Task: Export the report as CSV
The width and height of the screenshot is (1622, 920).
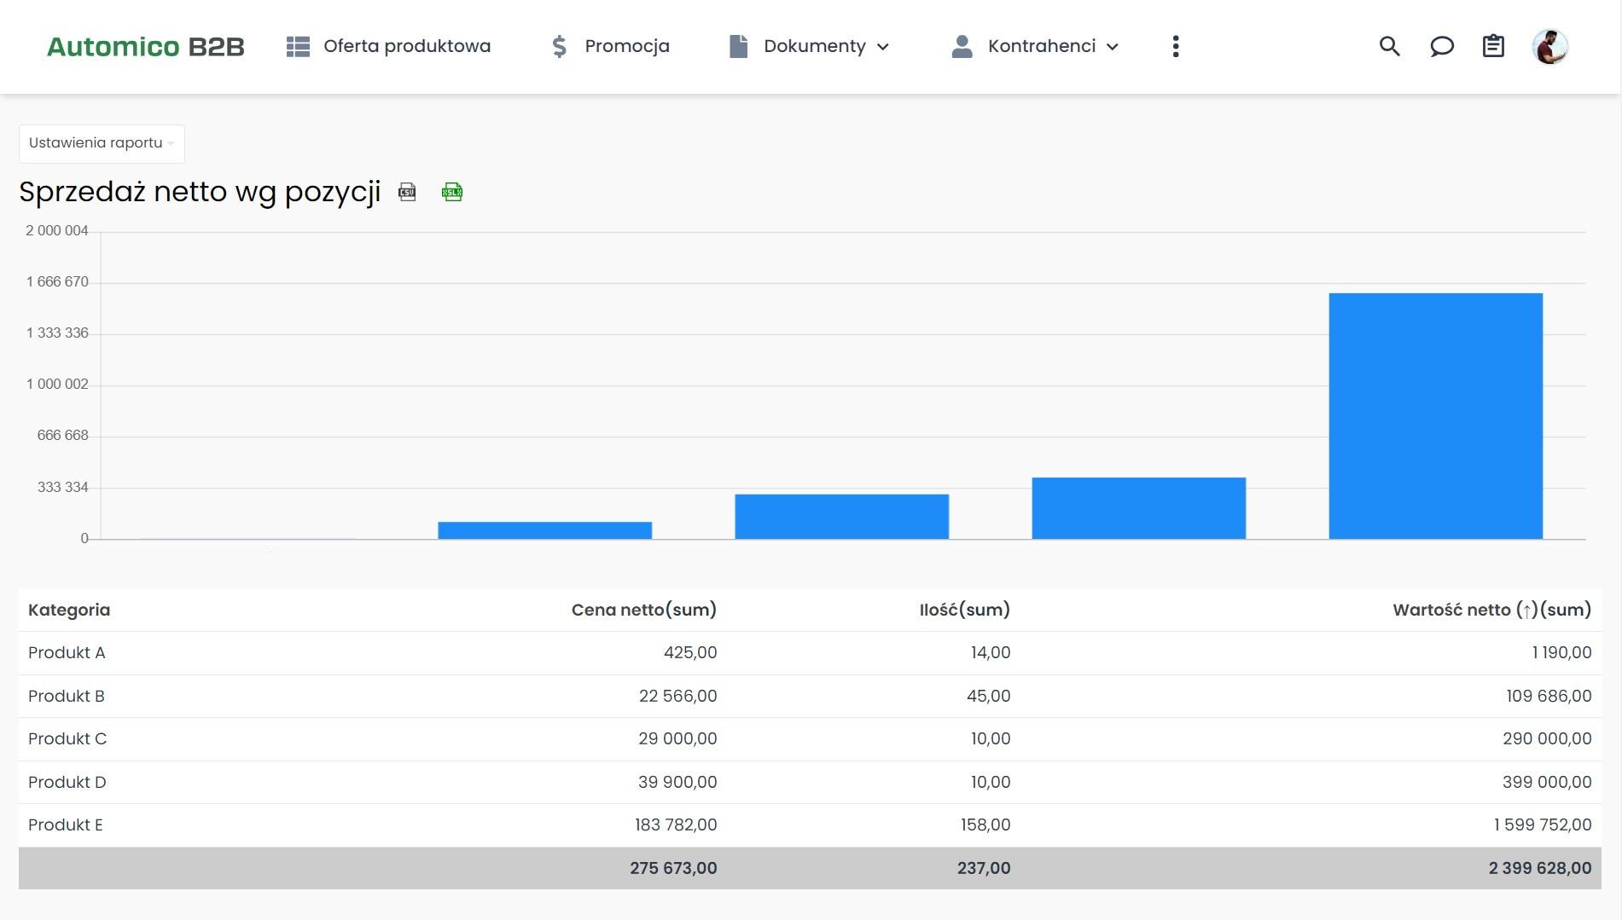Action: 407,192
